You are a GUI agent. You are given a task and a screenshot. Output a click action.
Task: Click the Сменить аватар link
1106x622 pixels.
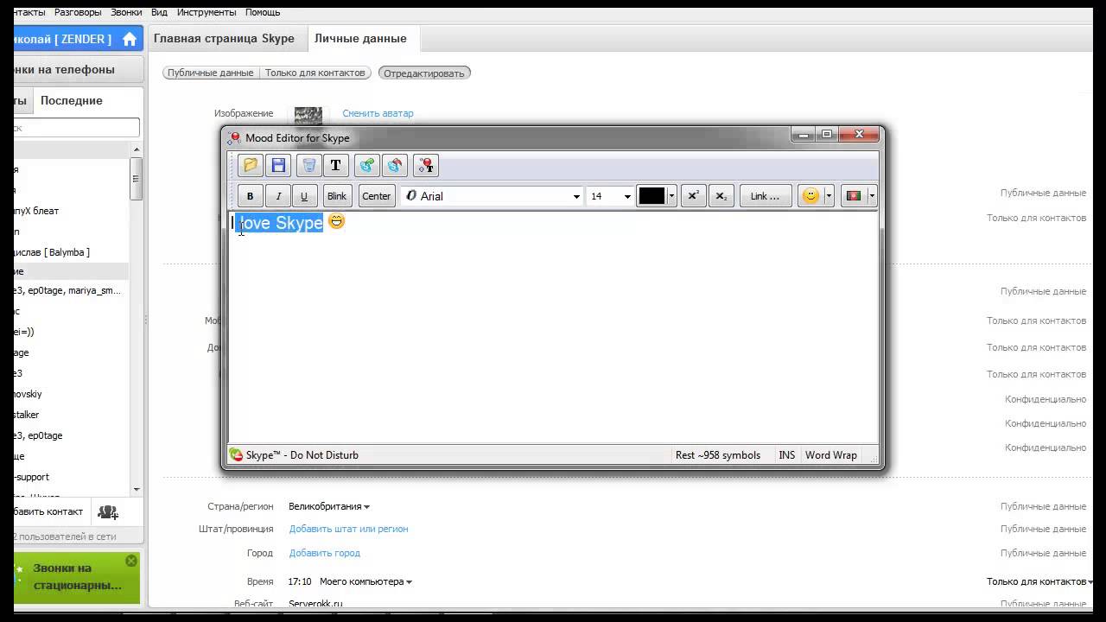378,113
